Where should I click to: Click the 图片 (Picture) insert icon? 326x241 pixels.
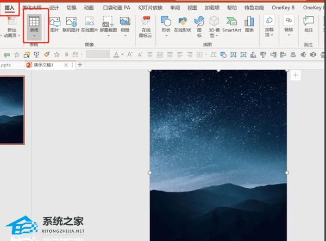[55, 25]
